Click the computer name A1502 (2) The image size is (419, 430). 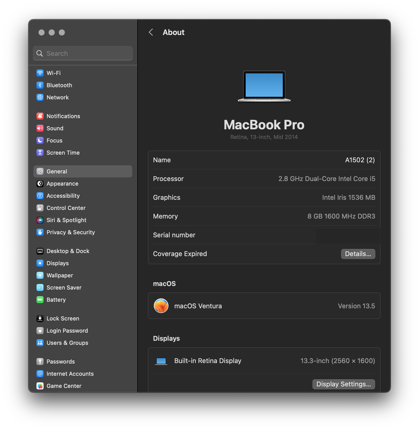click(x=360, y=160)
